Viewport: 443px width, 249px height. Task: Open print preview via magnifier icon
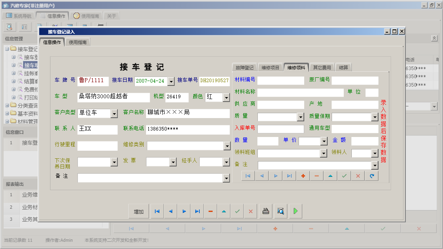tap(281, 211)
